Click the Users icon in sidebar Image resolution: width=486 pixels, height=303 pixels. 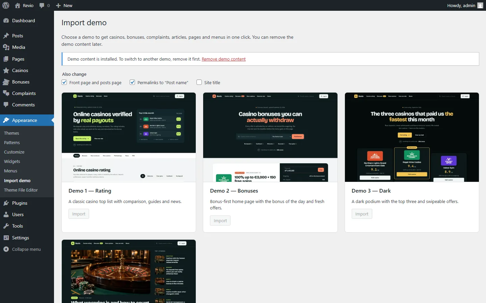[x=6, y=214]
